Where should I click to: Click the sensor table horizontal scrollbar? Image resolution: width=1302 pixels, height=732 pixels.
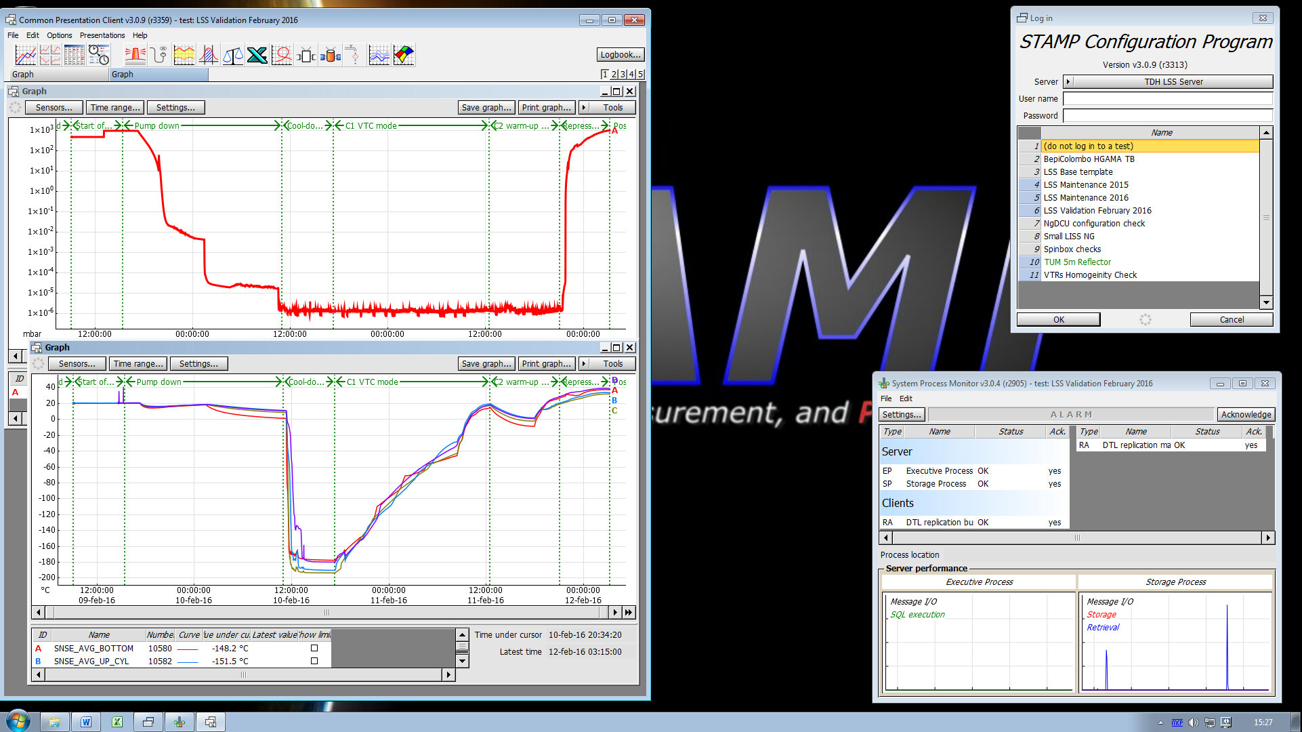click(x=243, y=675)
